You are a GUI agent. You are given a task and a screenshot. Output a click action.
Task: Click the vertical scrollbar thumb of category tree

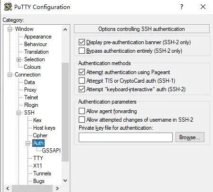(x=65, y=112)
